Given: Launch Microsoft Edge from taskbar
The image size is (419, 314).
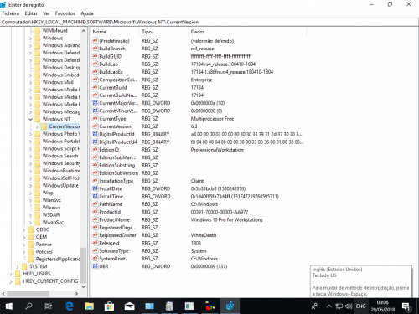Looking at the screenshot, I should (x=69, y=306).
